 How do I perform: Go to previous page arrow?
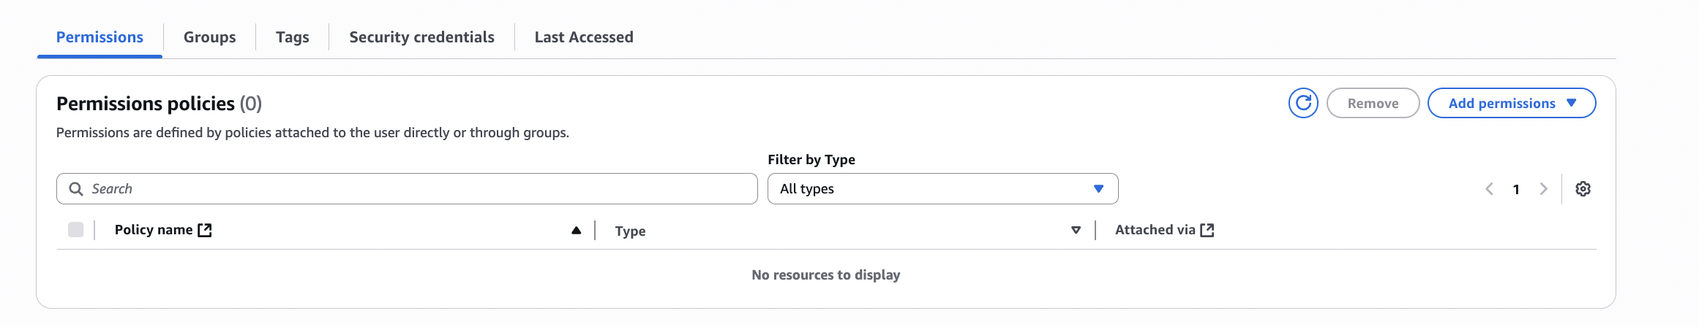pos(1489,189)
